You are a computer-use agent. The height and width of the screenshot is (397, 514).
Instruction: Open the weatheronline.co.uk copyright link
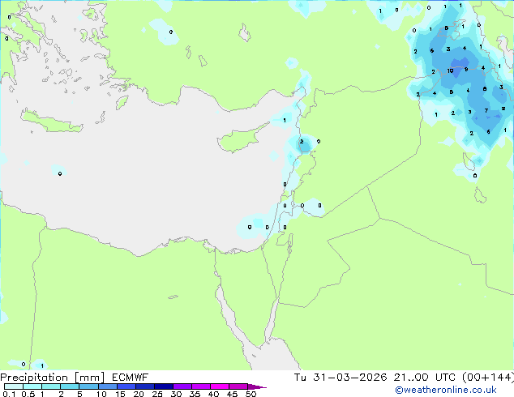coord(446,390)
